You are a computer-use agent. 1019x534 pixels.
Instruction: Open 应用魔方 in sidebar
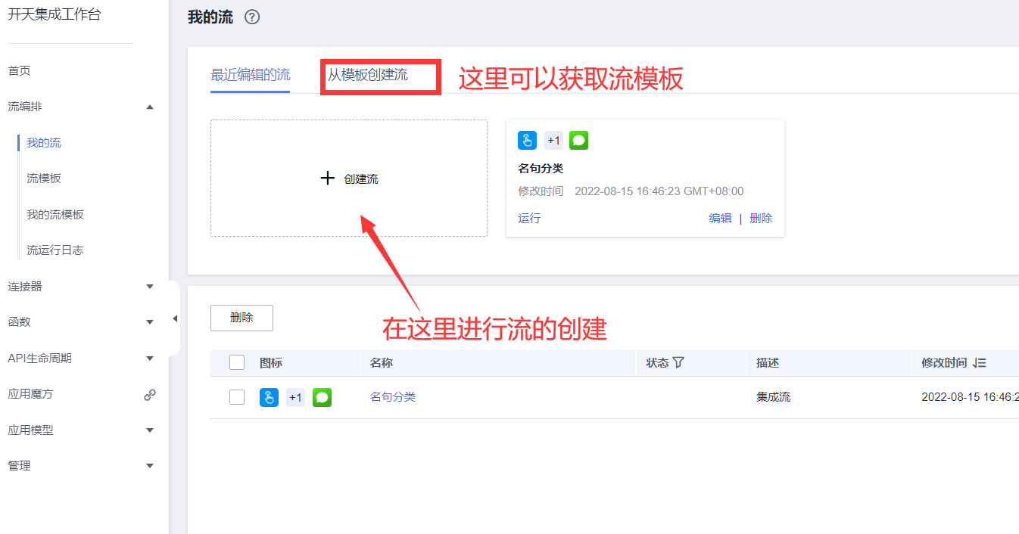click(30, 394)
